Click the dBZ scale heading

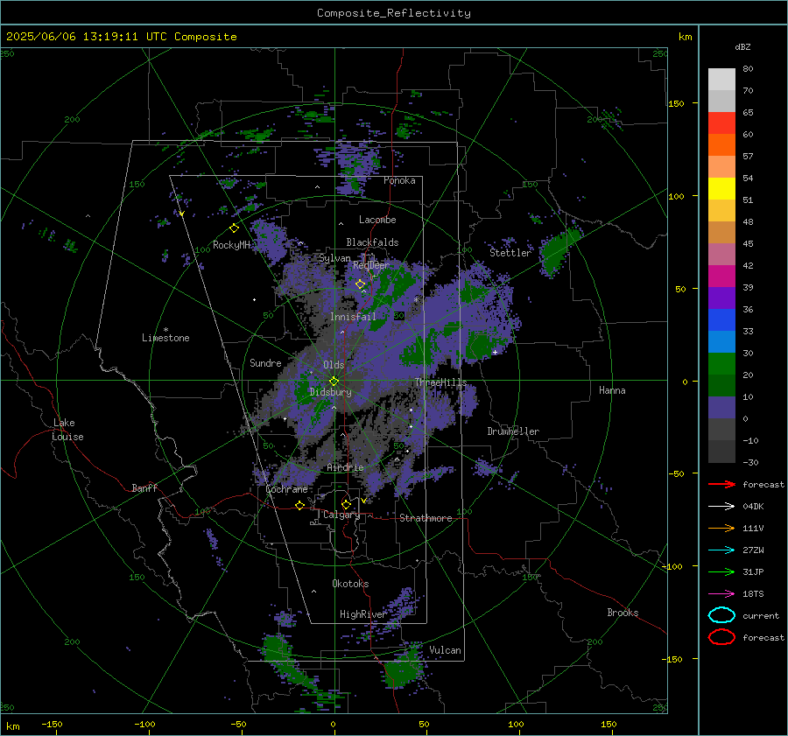tap(742, 47)
